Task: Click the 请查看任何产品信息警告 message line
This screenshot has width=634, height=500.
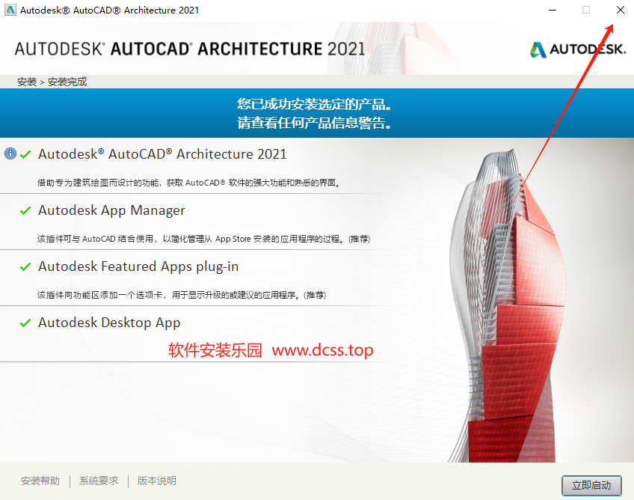Action: point(315,123)
